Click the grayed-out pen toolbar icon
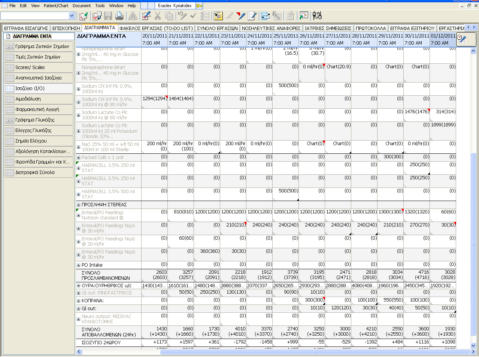479x357 pixels. click(x=230, y=16)
